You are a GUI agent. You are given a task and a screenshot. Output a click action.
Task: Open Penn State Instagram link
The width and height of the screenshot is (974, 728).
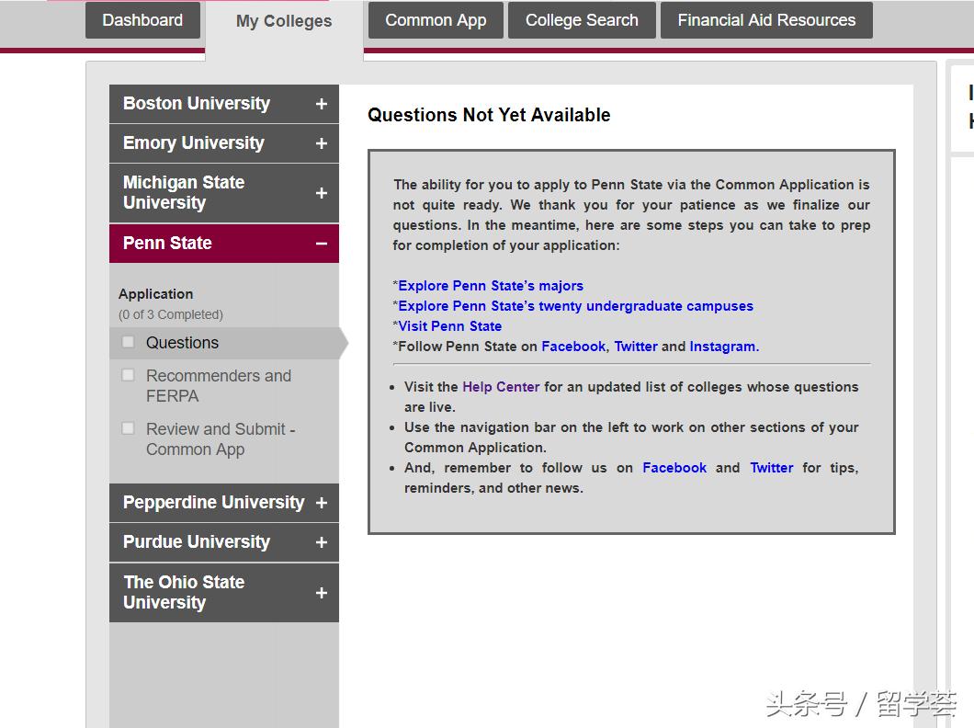(x=723, y=347)
